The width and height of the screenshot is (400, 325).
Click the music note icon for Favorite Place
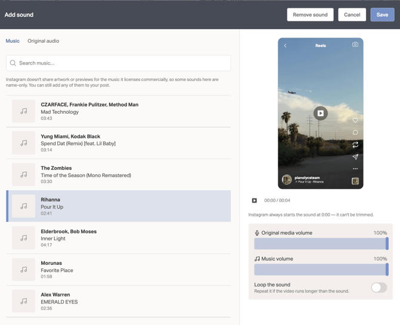(23, 270)
